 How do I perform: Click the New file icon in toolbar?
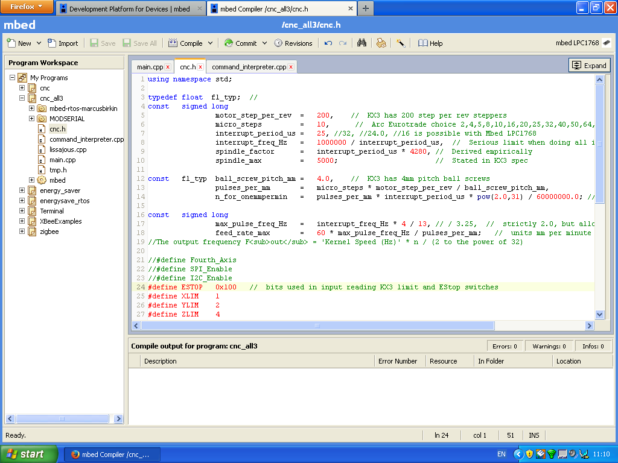click(11, 43)
